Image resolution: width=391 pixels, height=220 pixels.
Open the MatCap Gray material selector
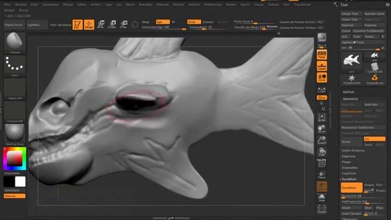(15, 134)
